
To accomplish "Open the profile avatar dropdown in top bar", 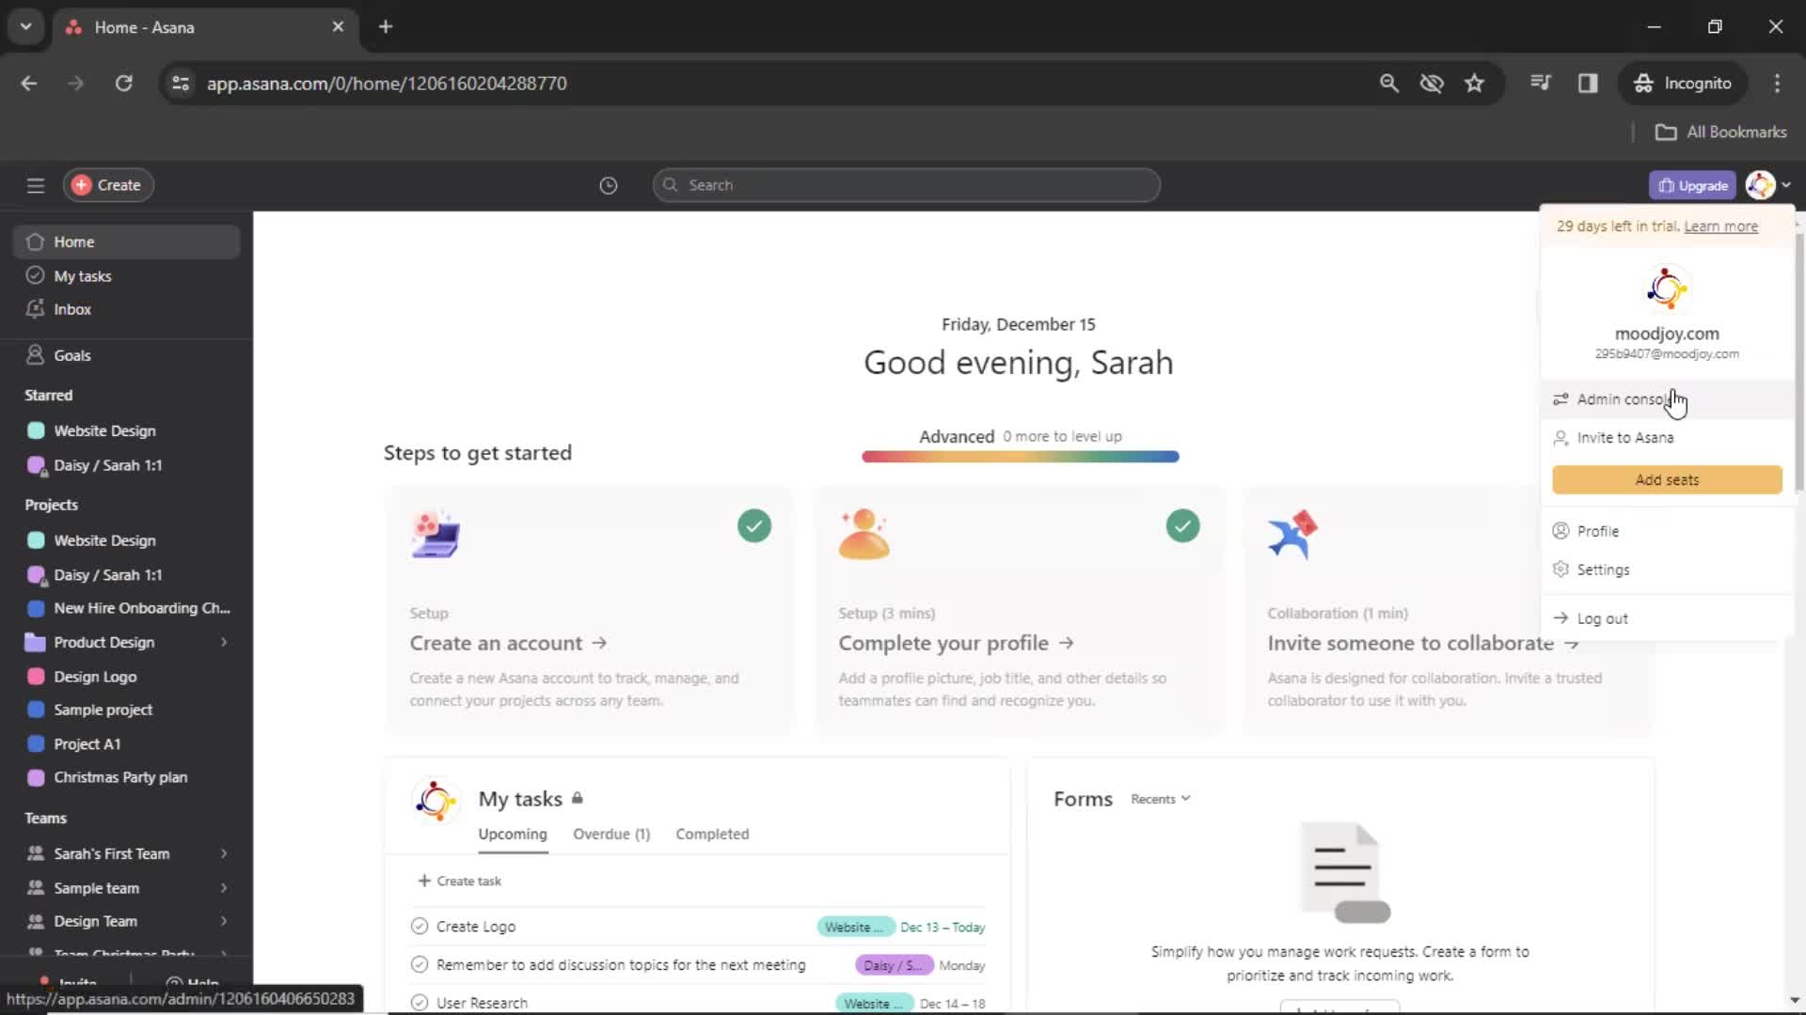I will pyautogui.click(x=1767, y=185).
